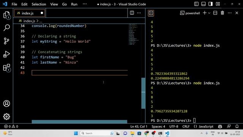Click terminal output 0.7962735934207128
This screenshot has width=243, height=137.
(x=169, y=111)
